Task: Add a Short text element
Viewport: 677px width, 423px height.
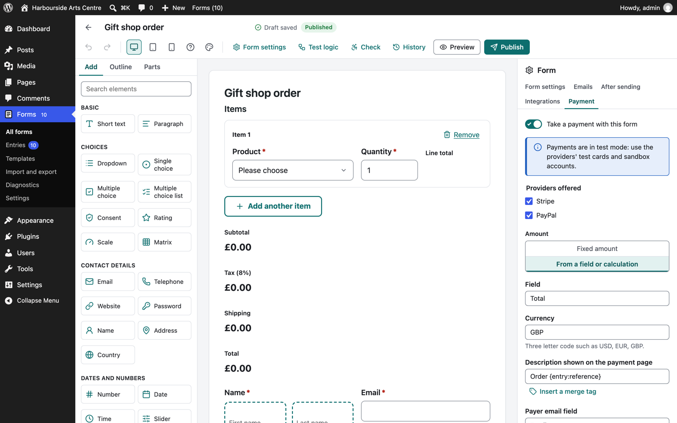Action: click(x=108, y=124)
